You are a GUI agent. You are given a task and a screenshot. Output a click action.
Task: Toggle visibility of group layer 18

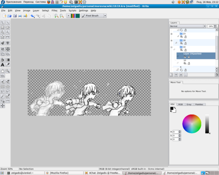click(x=181, y=43)
